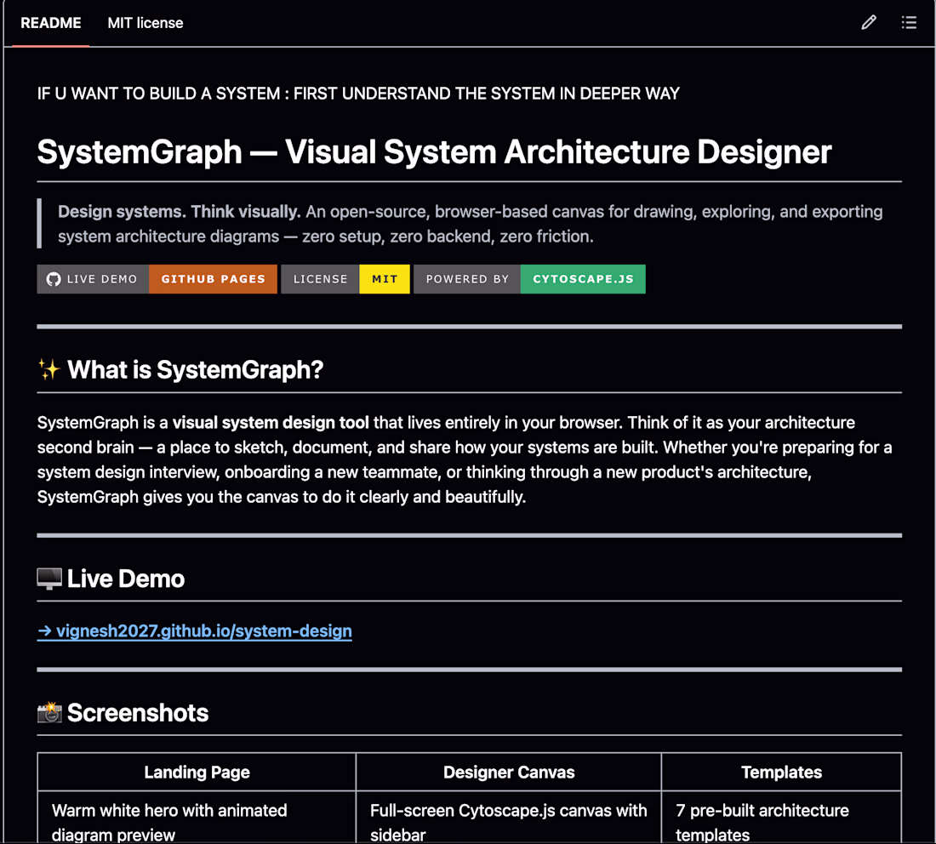Click the Powered by Cytoscape.js badge
This screenshot has height=844, width=936.
pos(529,279)
